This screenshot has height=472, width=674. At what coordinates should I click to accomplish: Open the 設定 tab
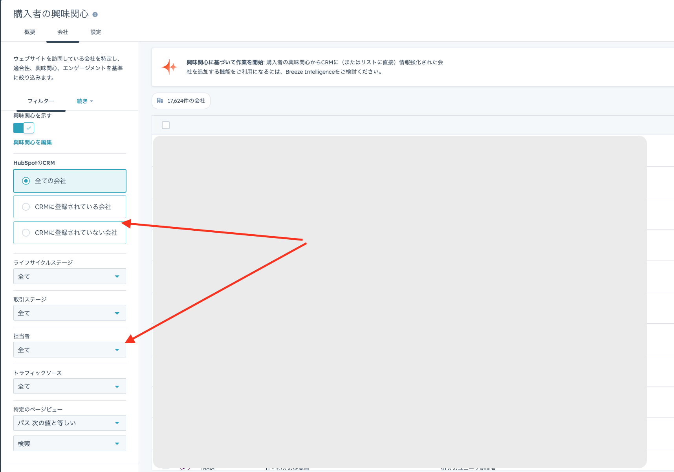coord(96,32)
